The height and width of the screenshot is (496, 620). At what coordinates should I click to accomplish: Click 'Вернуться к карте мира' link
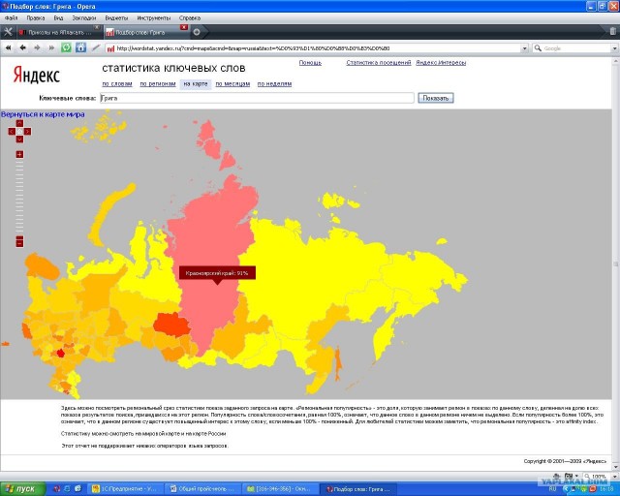click(43, 114)
